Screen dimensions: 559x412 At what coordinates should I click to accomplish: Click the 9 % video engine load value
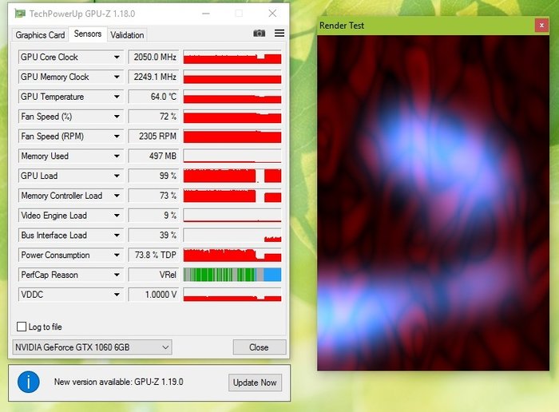(153, 216)
